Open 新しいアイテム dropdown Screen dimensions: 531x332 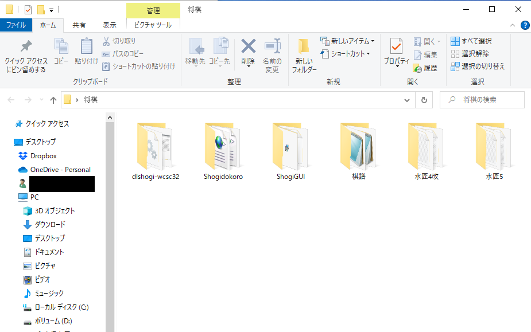tap(347, 41)
